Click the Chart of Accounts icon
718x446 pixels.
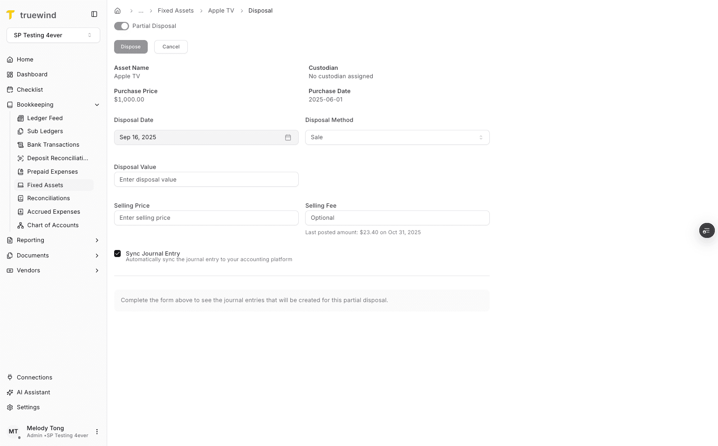(21, 225)
